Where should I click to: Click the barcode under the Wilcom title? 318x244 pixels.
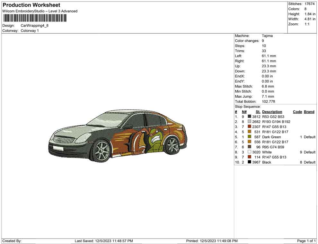35,18
